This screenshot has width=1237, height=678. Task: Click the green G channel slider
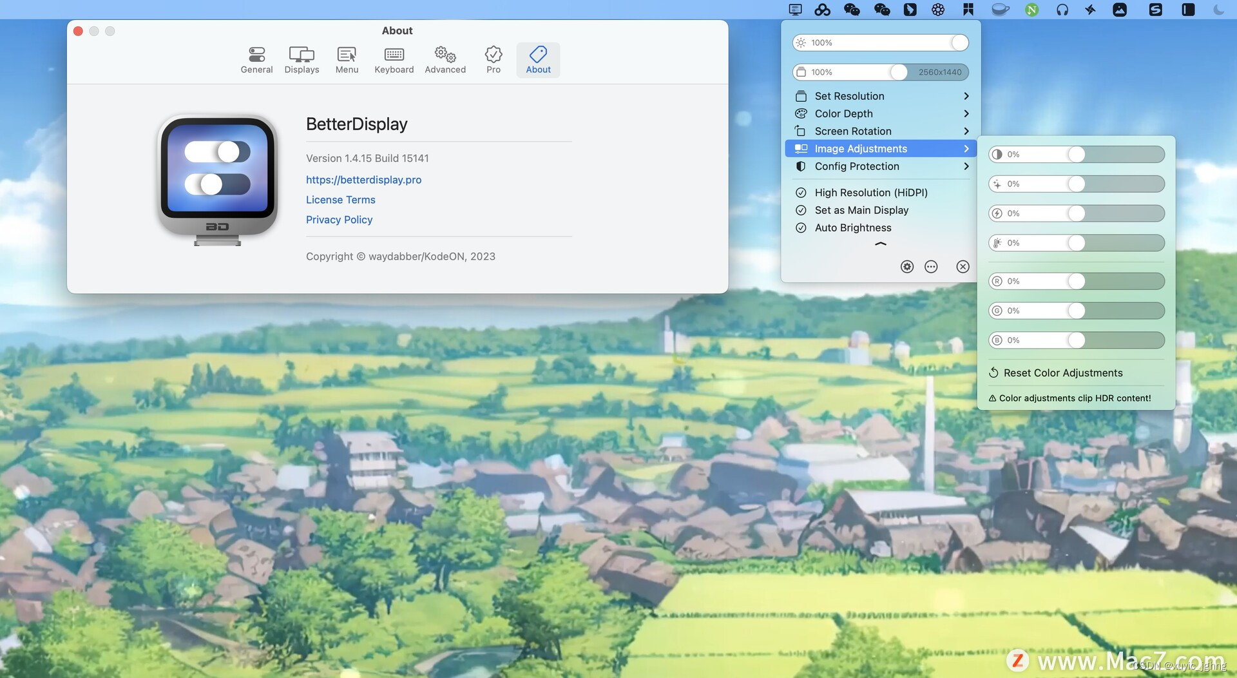point(1077,311)
